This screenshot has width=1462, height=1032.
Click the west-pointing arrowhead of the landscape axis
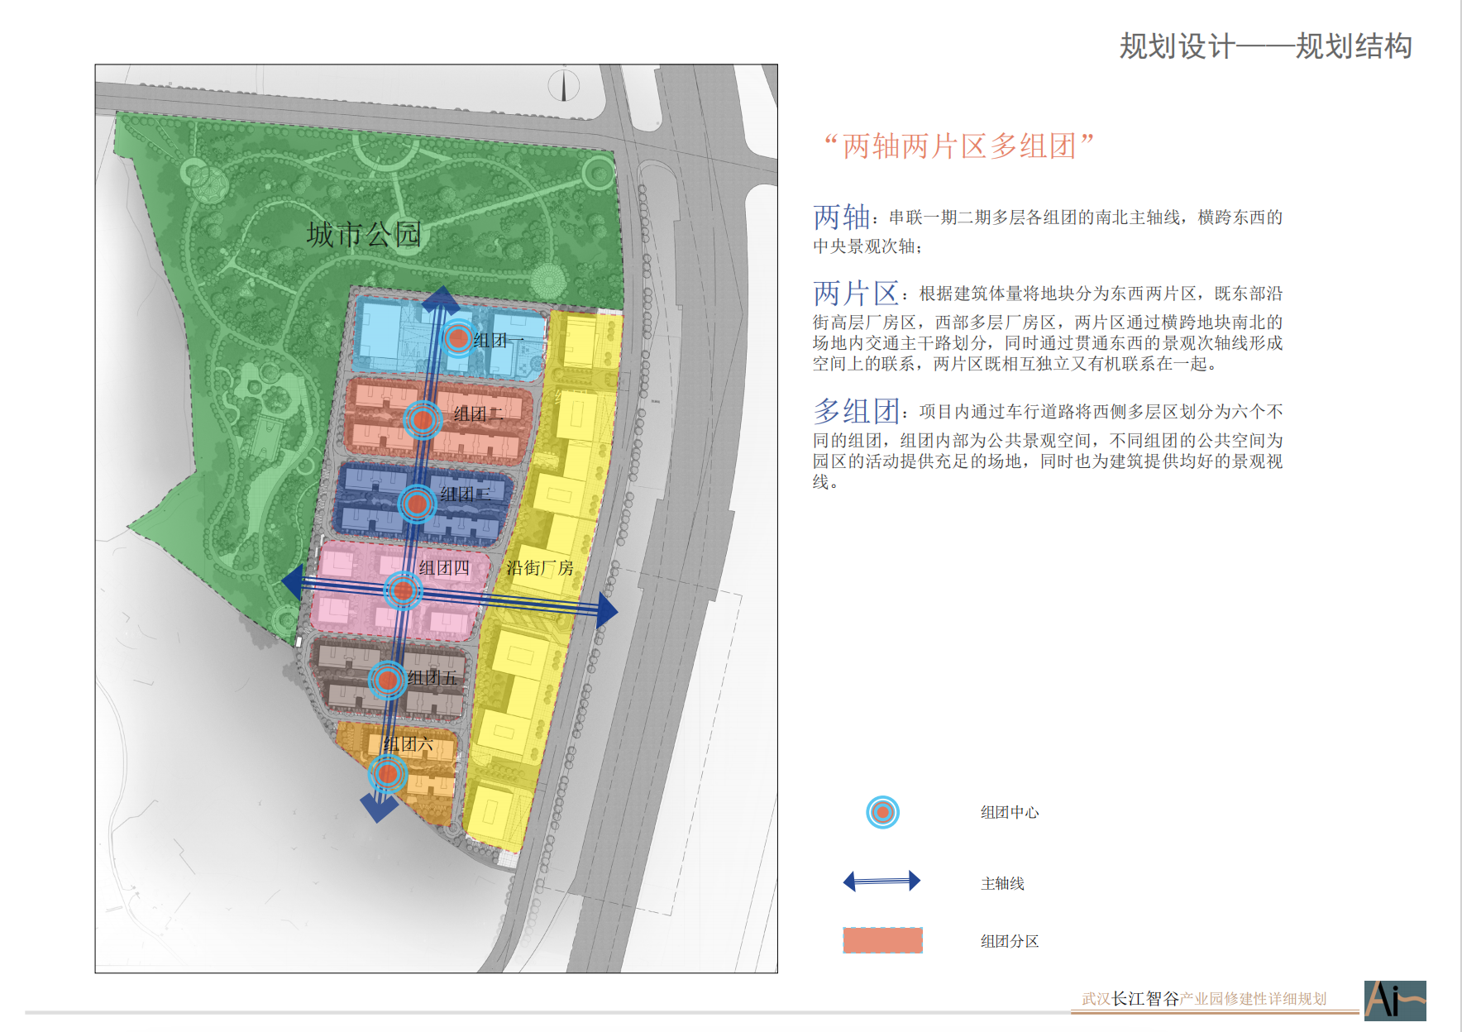pos(294,582)
